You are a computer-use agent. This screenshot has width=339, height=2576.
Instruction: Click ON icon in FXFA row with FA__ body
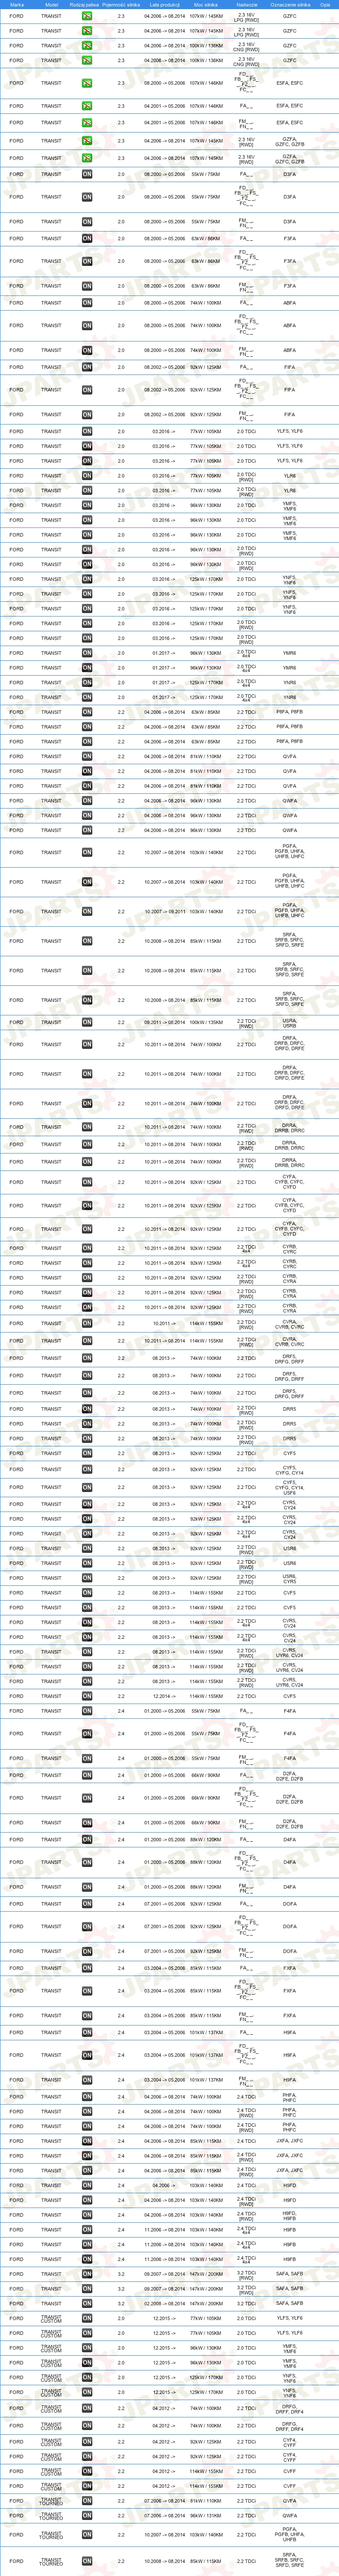tap(87, 1968)
